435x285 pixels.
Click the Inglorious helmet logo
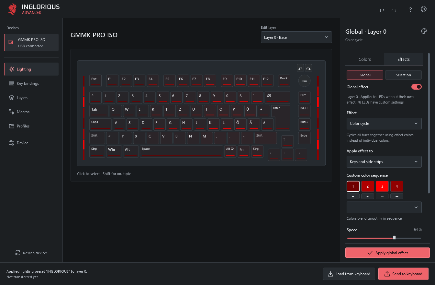(x=13, y=9)
